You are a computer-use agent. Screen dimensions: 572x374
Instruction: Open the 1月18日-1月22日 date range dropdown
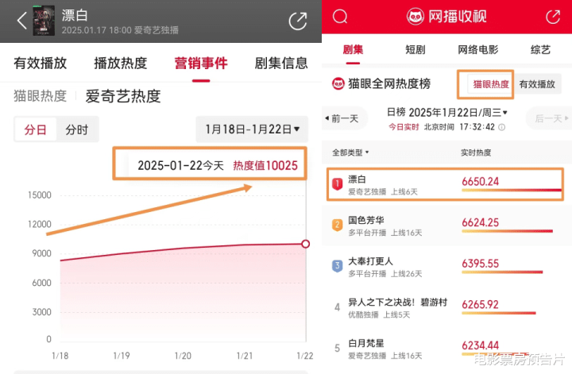point(252,129)
